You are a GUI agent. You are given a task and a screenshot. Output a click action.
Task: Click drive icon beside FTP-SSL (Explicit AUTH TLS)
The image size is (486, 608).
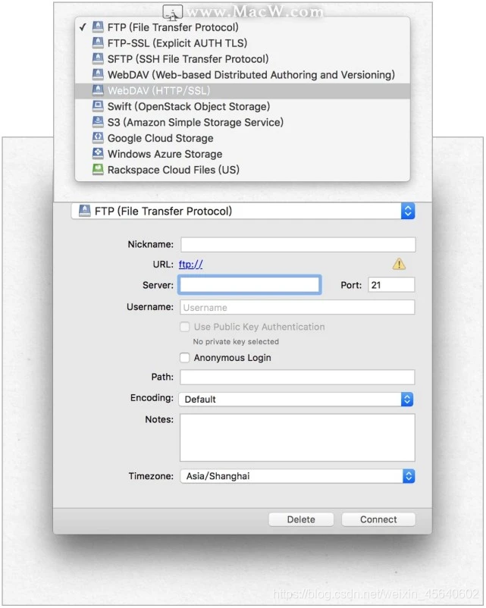[x=98, y=42]
